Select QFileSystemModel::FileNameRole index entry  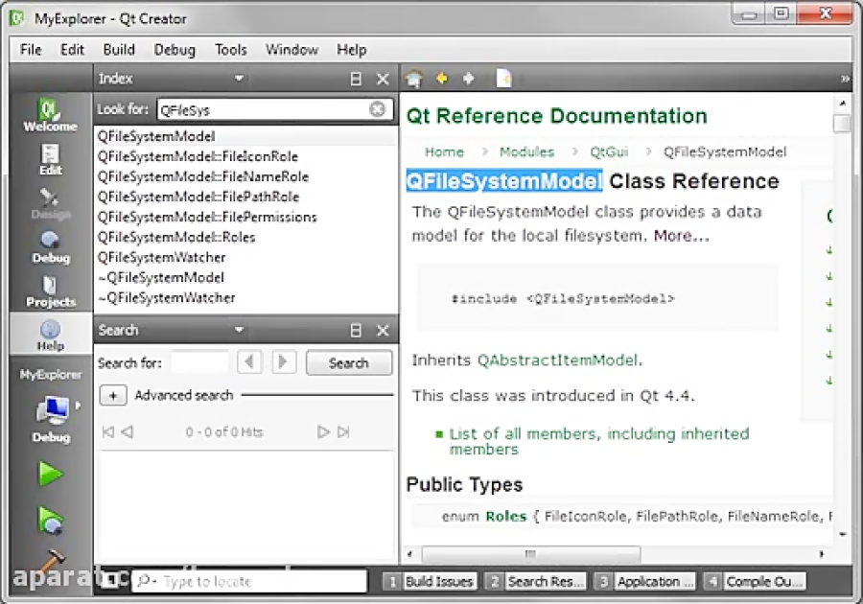coord(203,176)
